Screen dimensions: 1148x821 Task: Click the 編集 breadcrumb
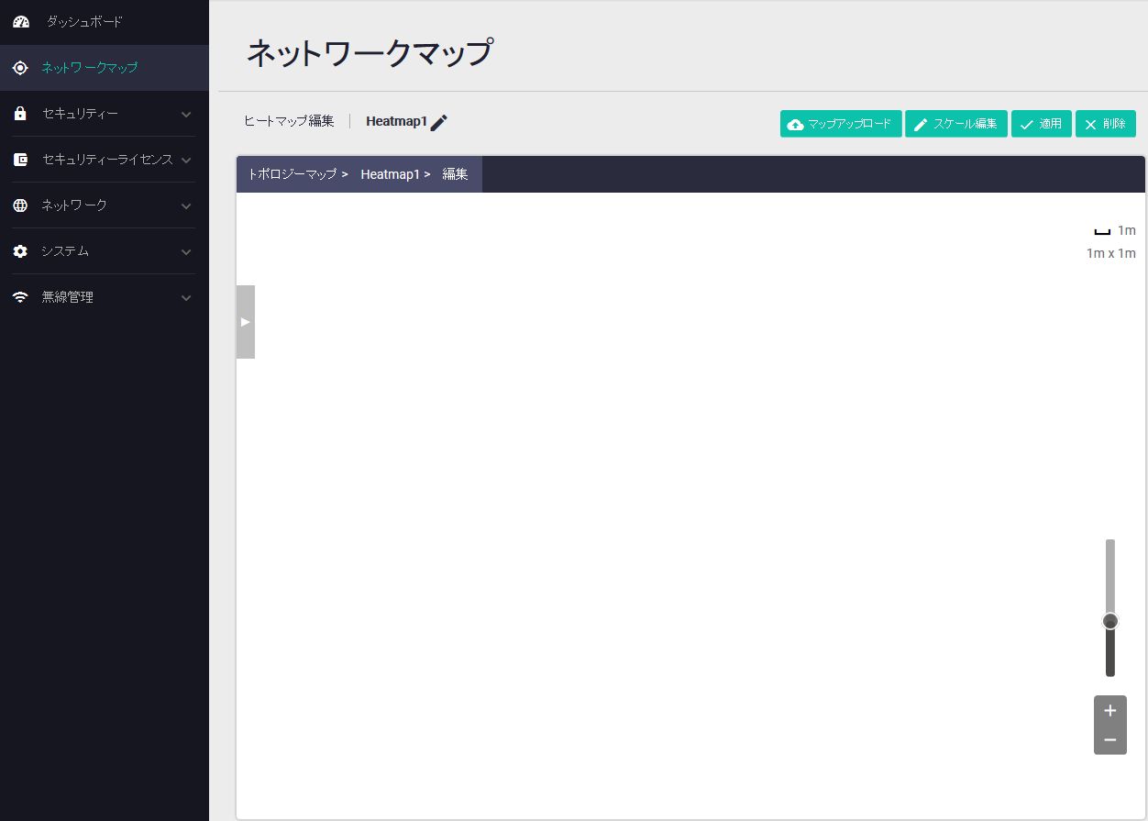point(455,174)
